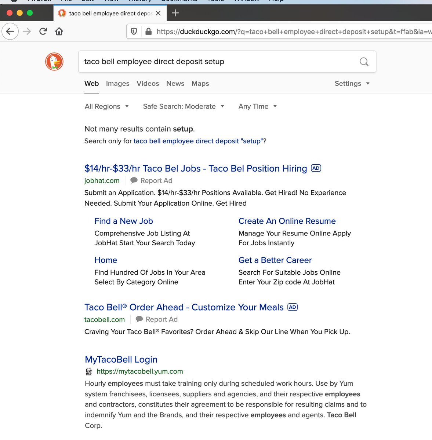Switch to the News tab
Image resolution: width=432 pixels, height=440 pixels.
click(175, 84)
